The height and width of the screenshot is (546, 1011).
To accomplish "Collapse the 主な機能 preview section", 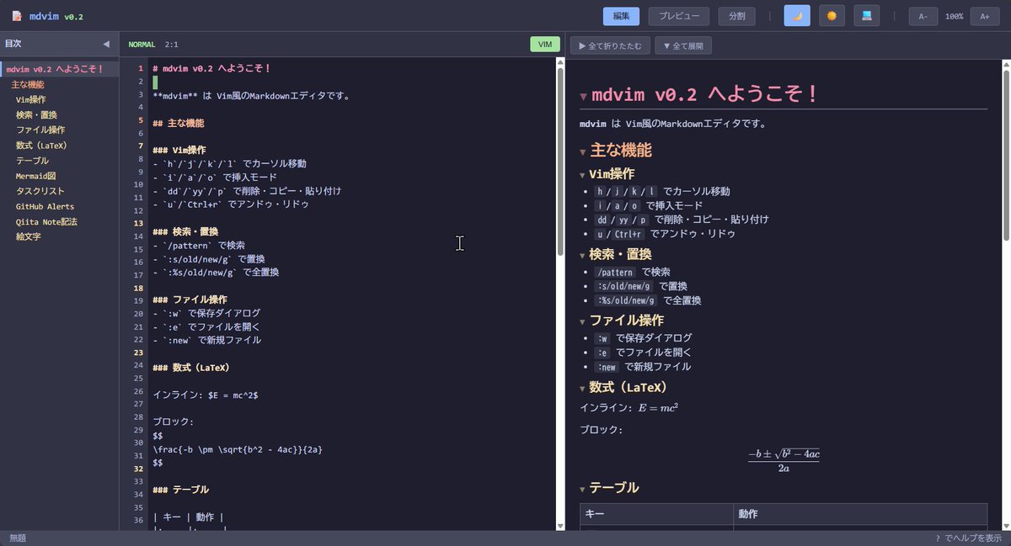I will (584, 152).
